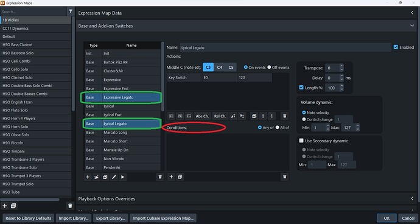Click the Cancel button

[x=408, y=218]
